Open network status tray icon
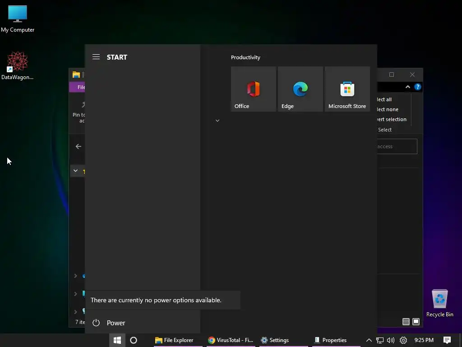 [380, 340]
